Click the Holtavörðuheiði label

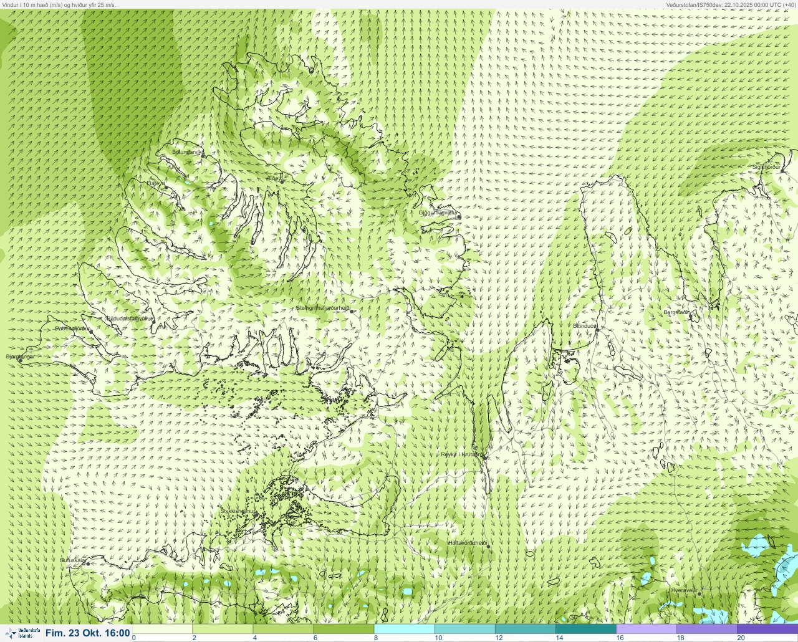pos(467,543)
